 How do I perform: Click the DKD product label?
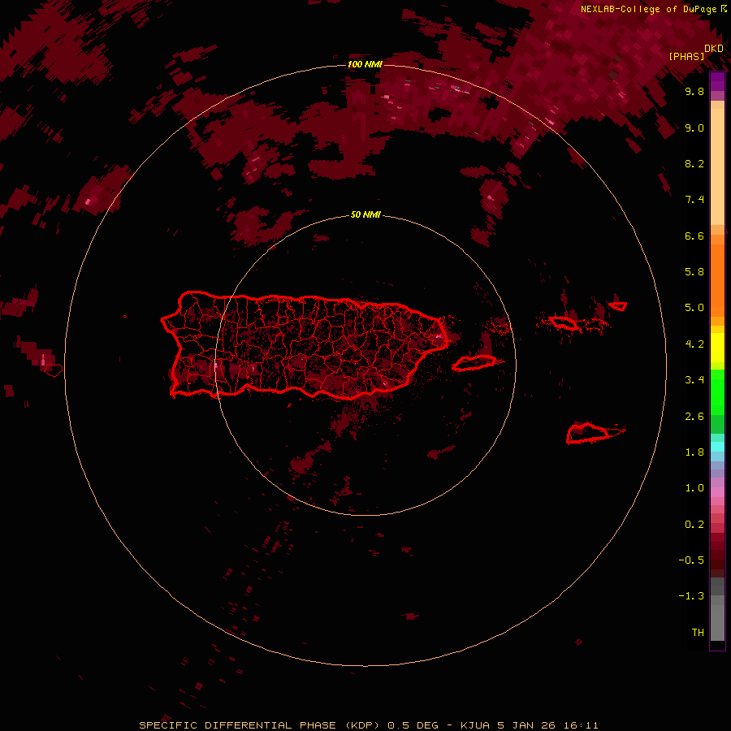coord(714,48)
